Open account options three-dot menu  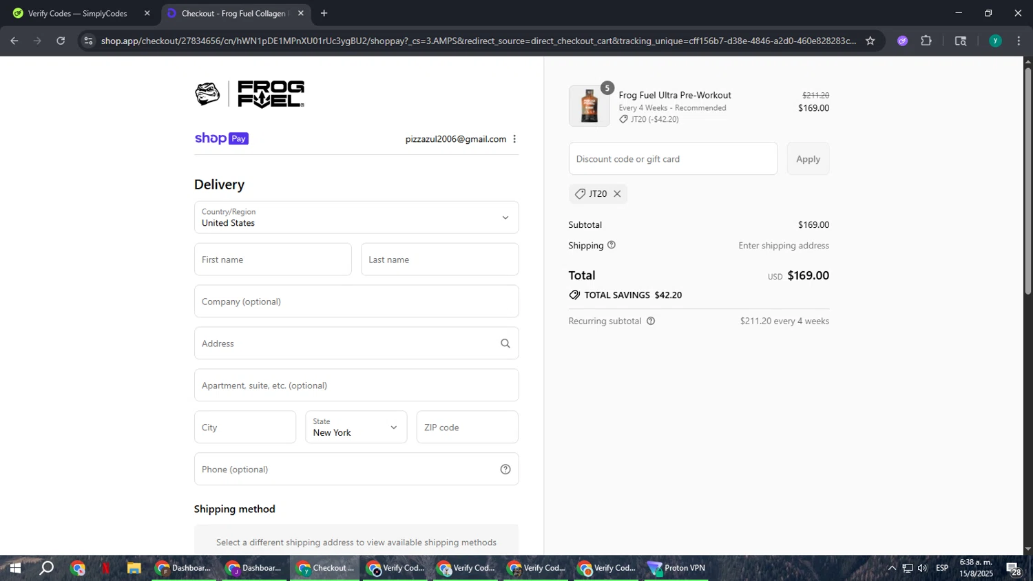coord(514,139)
